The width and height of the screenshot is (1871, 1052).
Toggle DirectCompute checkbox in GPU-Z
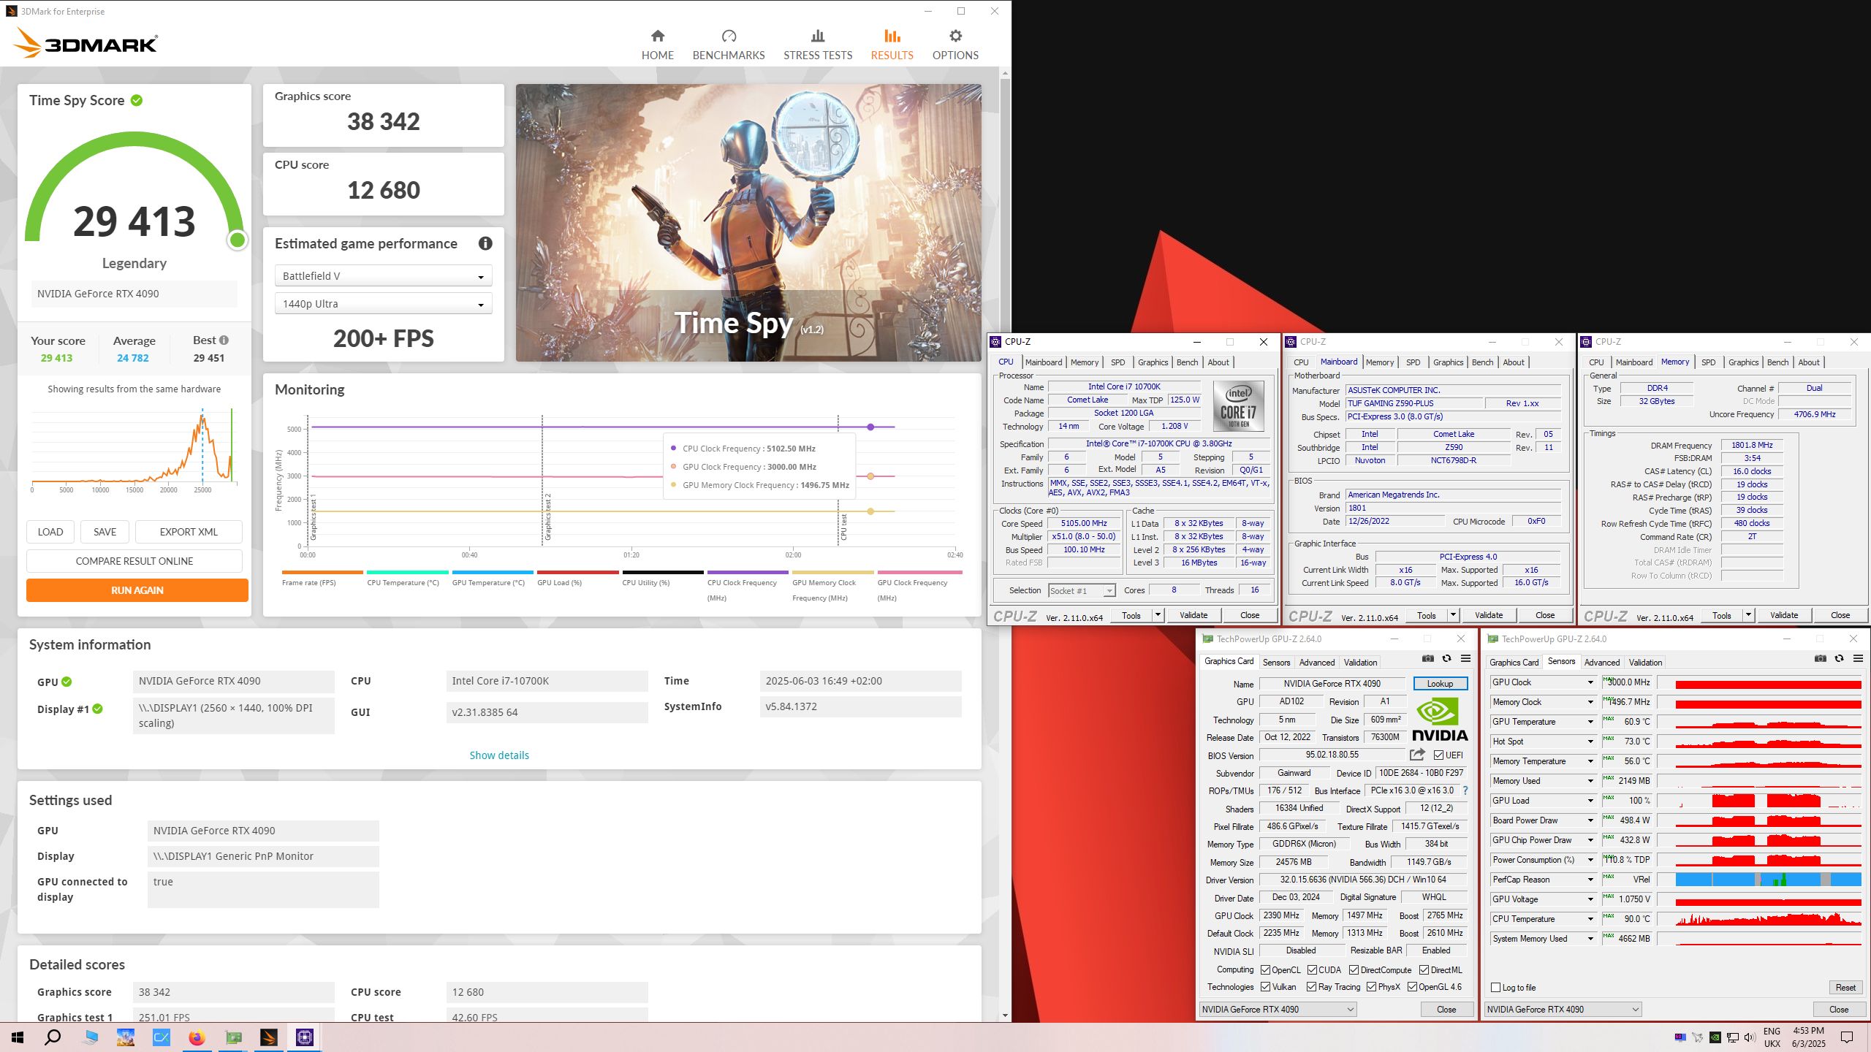tap(1354, 970)
